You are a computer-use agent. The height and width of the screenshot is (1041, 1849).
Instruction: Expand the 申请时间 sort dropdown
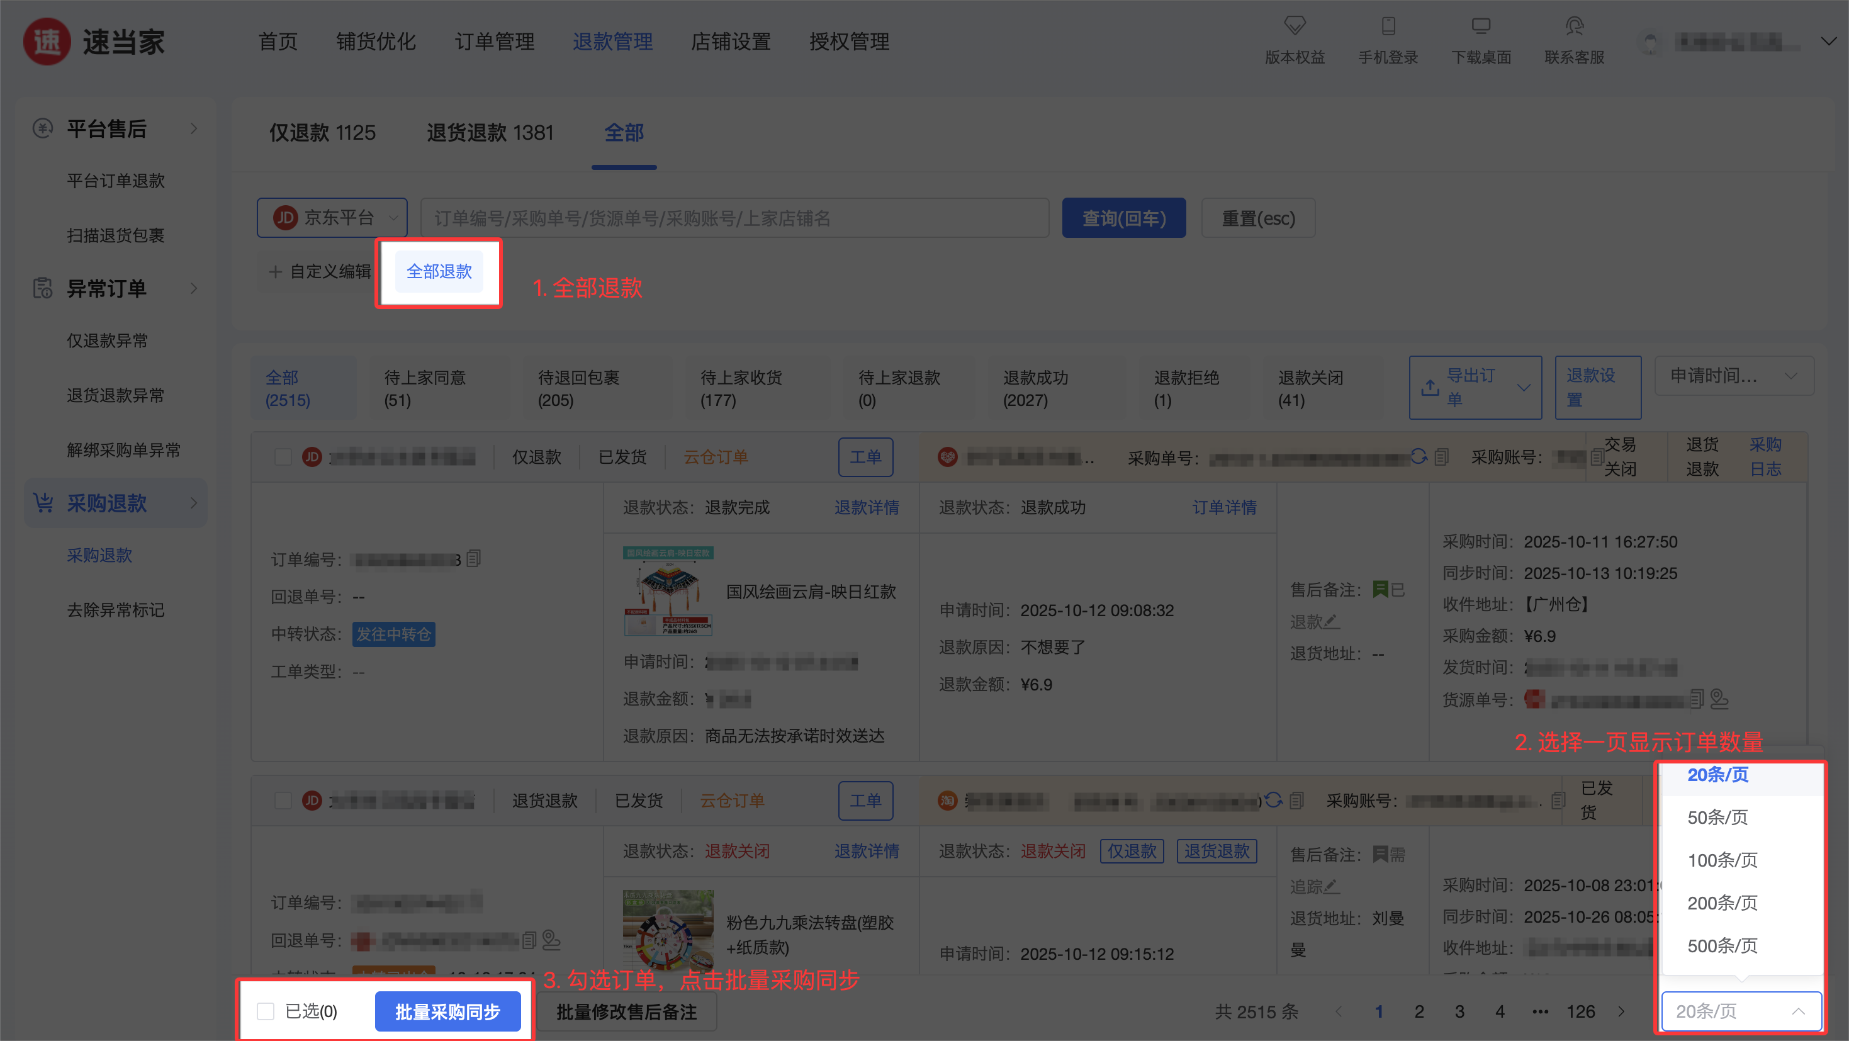pos(1733,376)
